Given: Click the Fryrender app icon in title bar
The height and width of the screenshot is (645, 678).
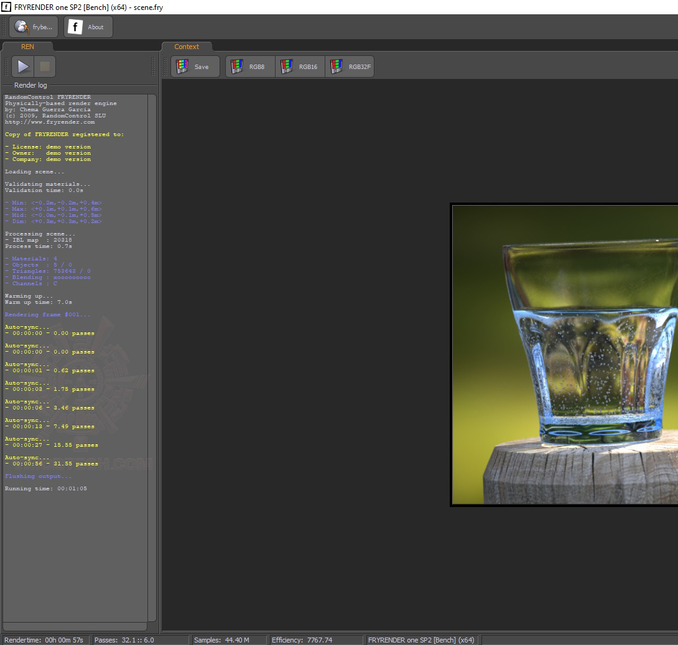Looking at the screenshot, I should pos(6,7).
